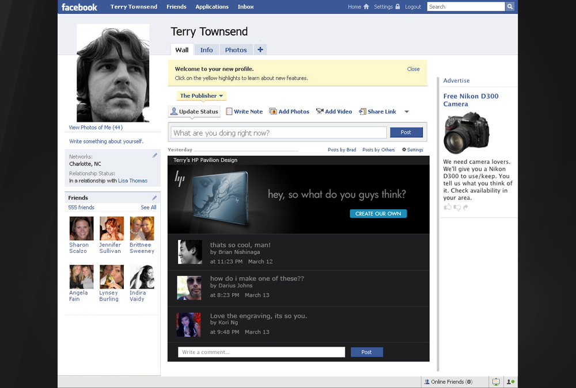The width and height of the screenshot is (576, 388).
Task: Click the status update text box
Action: click(279, 133)
